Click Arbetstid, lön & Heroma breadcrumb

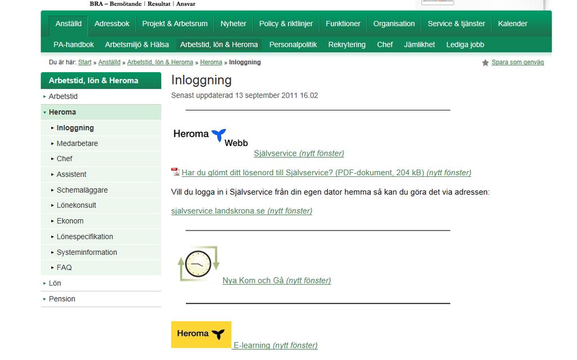click(x=160, y=62)
